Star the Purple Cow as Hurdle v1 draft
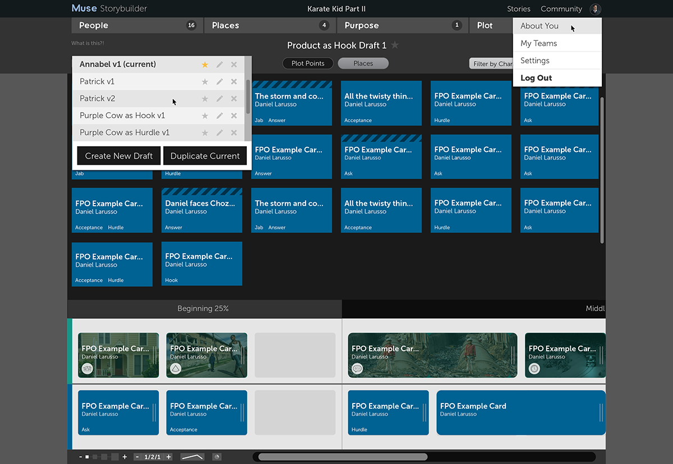673x464 pixels. pos(205,133)
